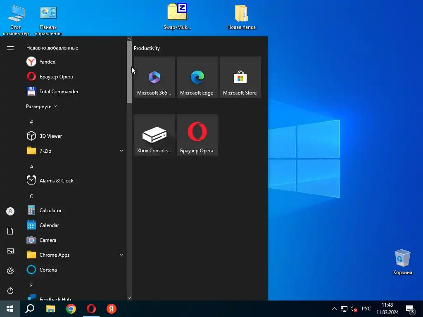Jump via the letter C header
Screen dimensions: 423x317
tap(31, 196)
